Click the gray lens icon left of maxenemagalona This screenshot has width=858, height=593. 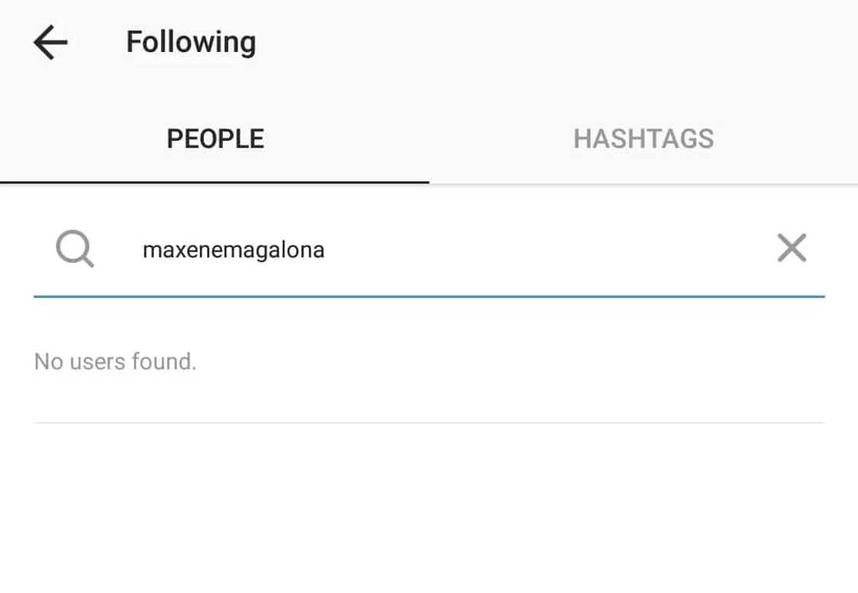75,249
